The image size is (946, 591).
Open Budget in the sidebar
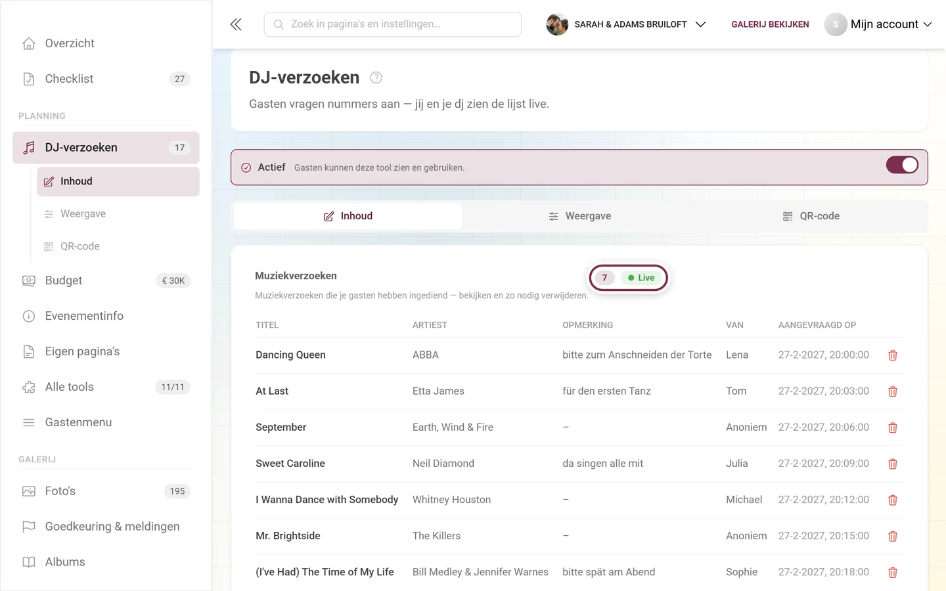point(106,280)
